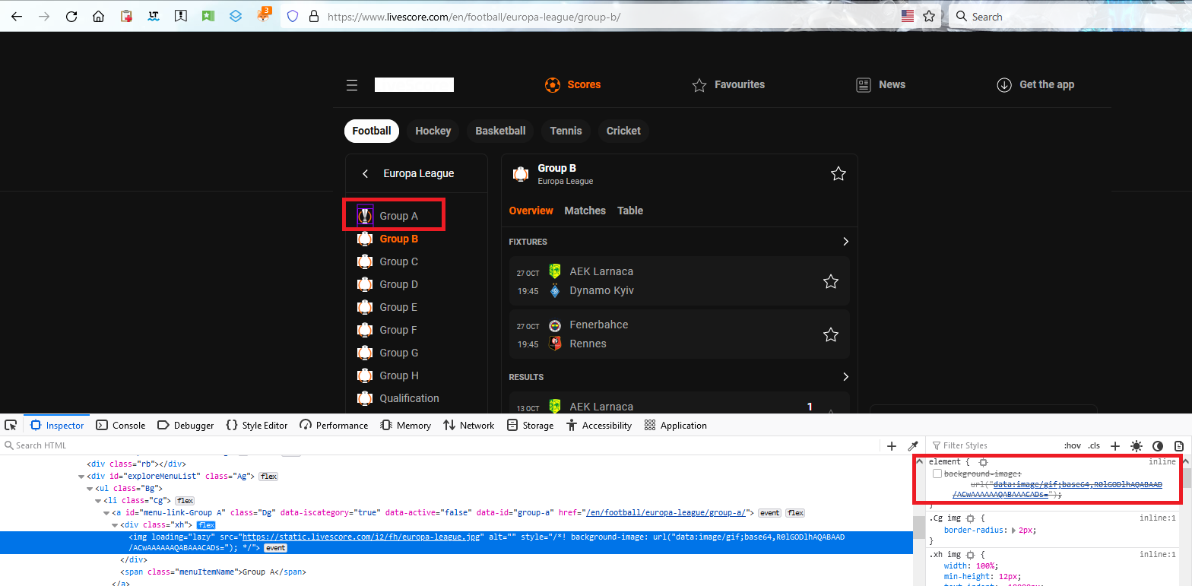Collapse the ul class Bg node
Screen dimensions: 1192x586
90,489
